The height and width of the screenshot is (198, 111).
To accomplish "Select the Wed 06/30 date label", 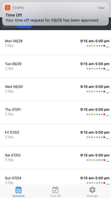I will point(14,86).
